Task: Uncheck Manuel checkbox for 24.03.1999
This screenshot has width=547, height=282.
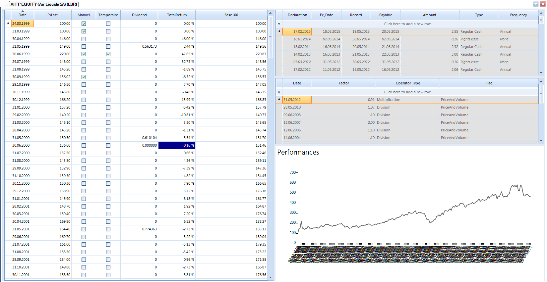Action: pos(84,23)
